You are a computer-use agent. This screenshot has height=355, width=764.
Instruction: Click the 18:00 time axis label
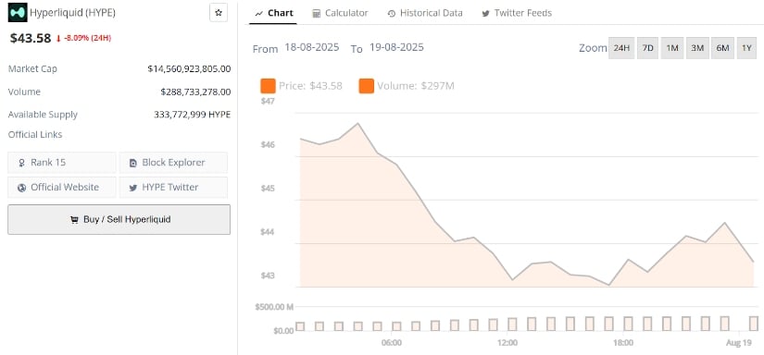pos(623,343)
